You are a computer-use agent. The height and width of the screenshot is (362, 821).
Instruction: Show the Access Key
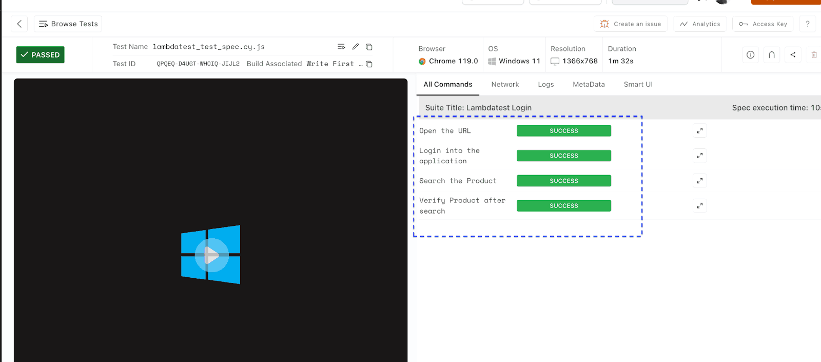coord(763,24)
